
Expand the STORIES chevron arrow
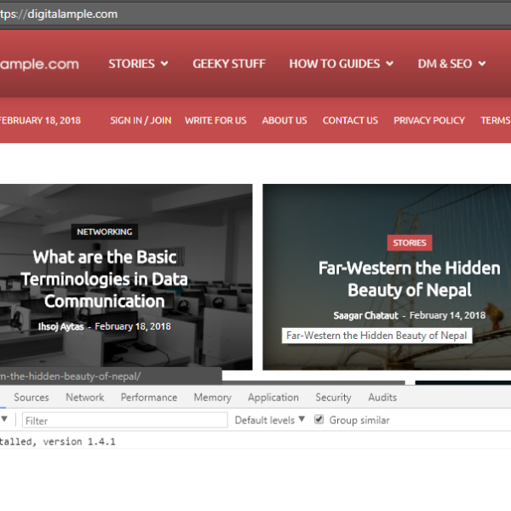[164, 64]
